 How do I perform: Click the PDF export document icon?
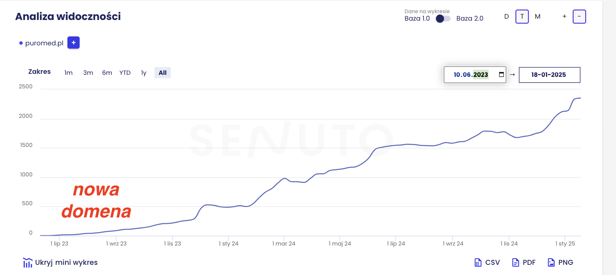click(x=515, y=262)
